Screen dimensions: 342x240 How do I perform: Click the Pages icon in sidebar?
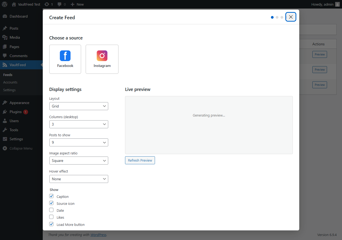pyautogui.click(x=5, y=47)
